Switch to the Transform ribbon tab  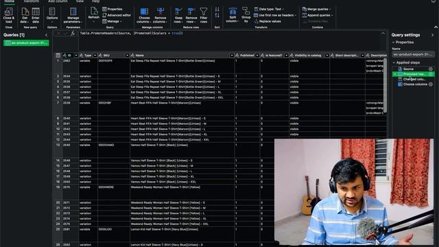(32, 1)
